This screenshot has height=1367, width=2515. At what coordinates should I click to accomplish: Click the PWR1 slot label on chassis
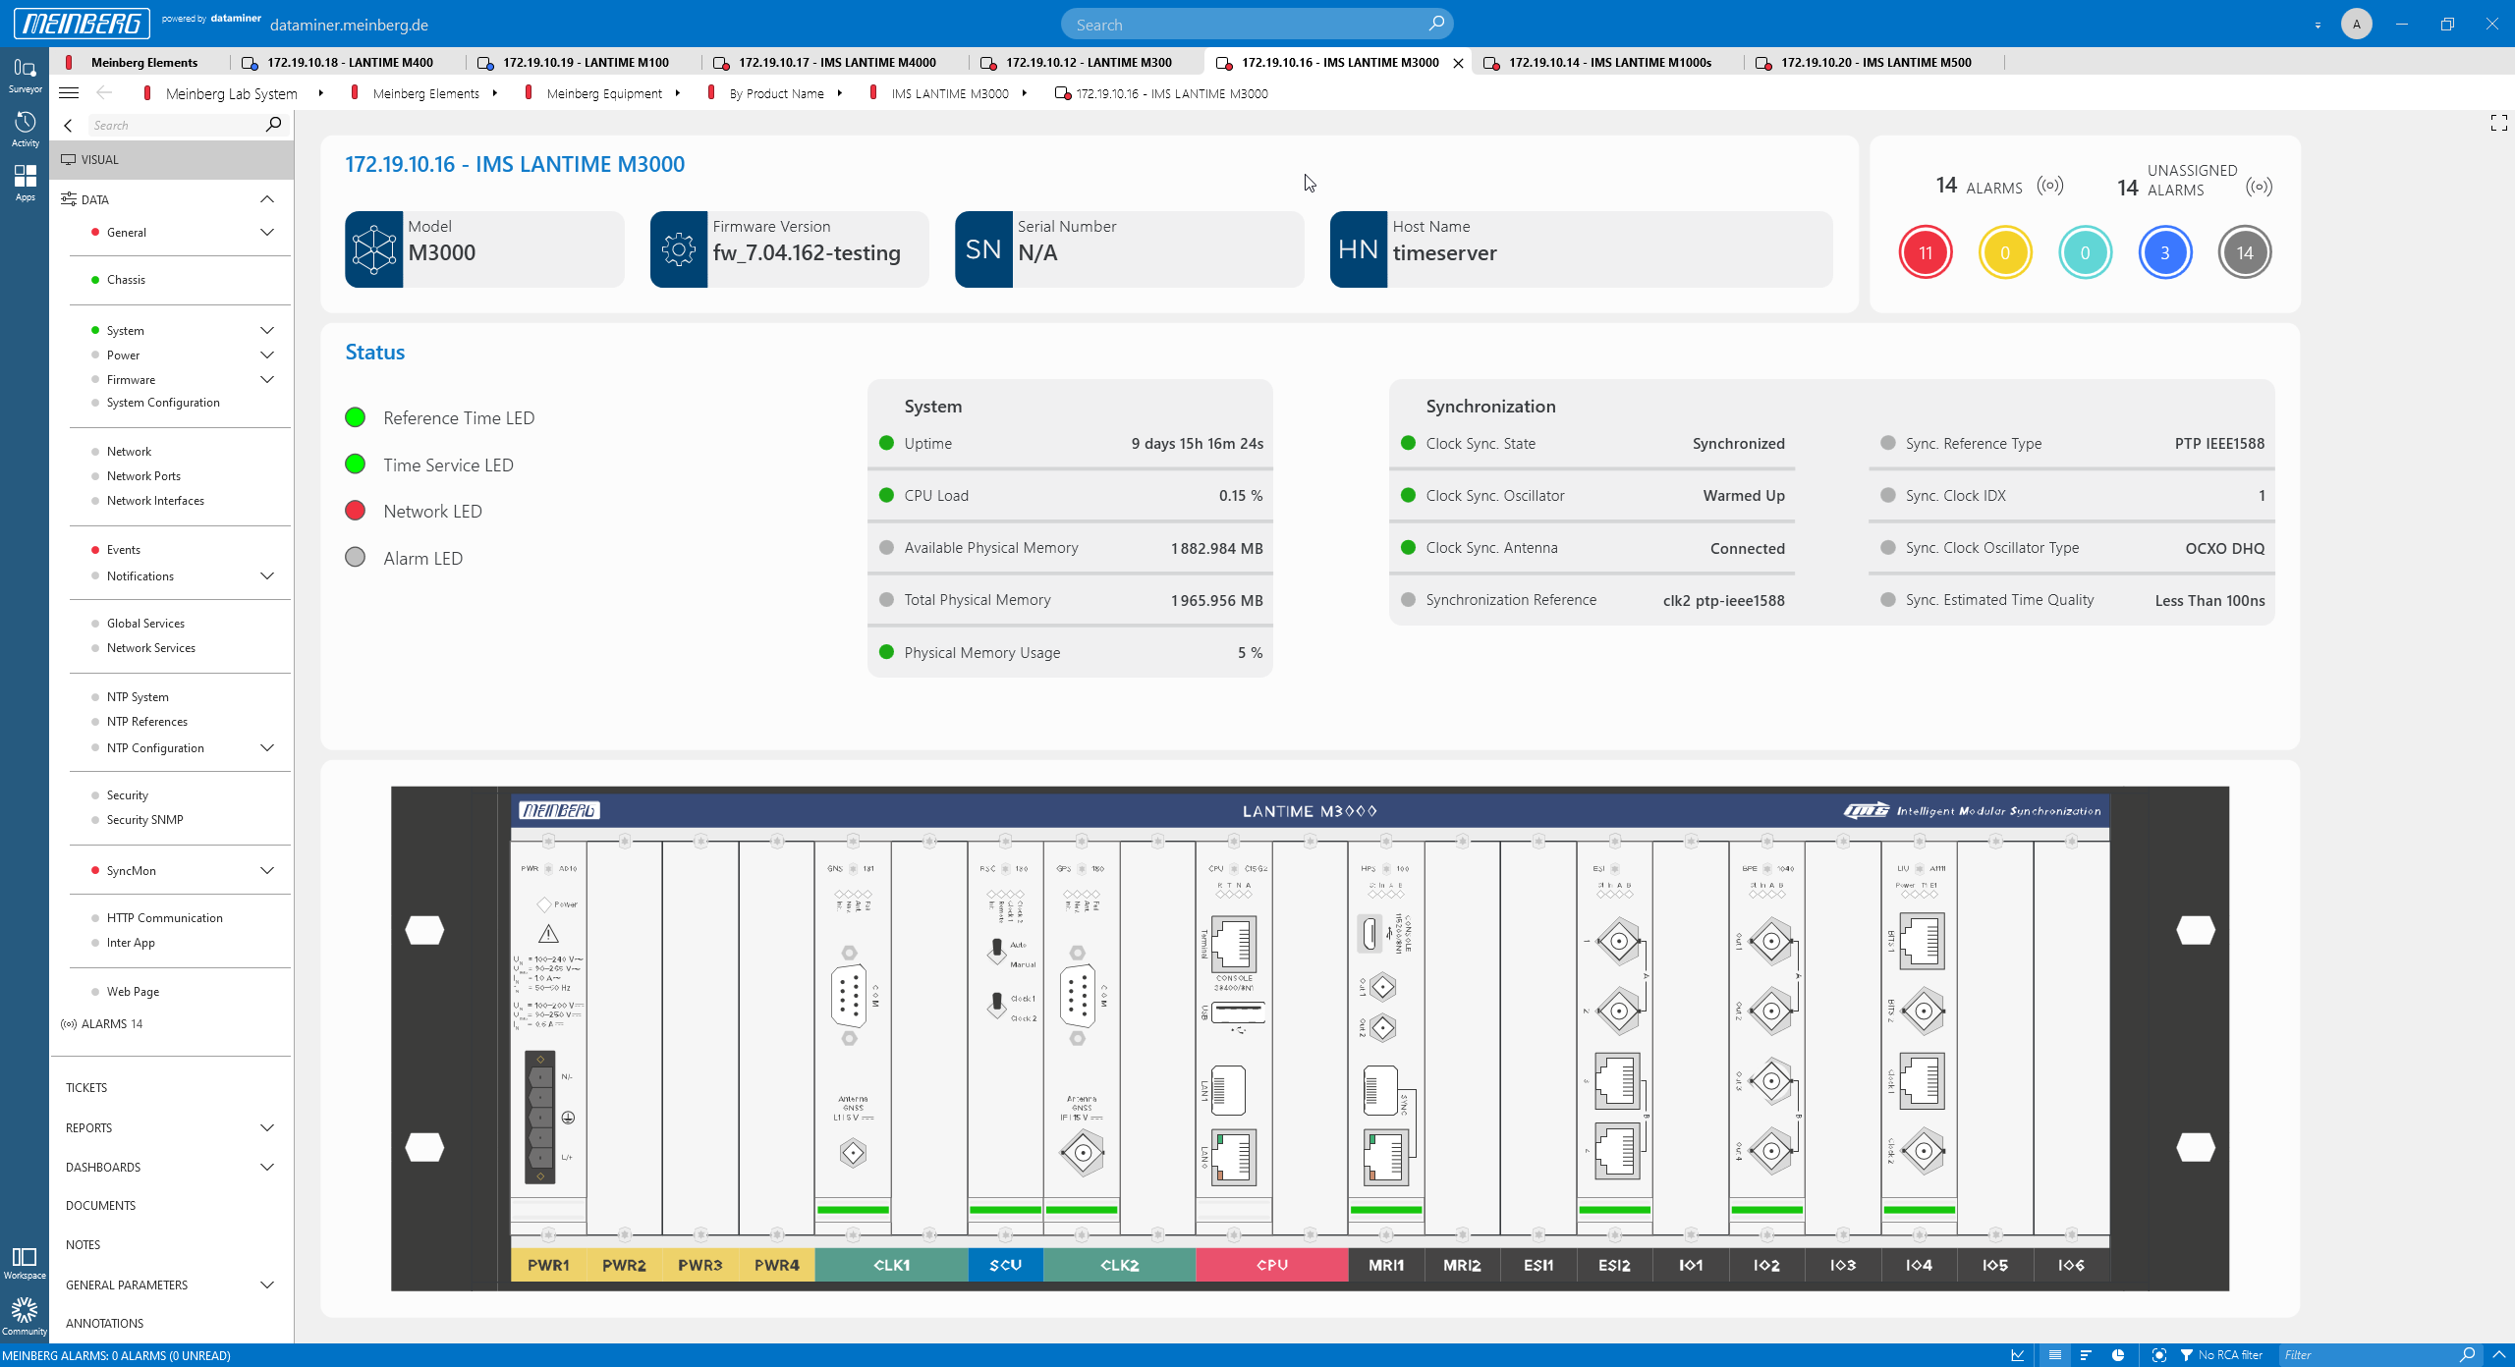pos(548,1265)
